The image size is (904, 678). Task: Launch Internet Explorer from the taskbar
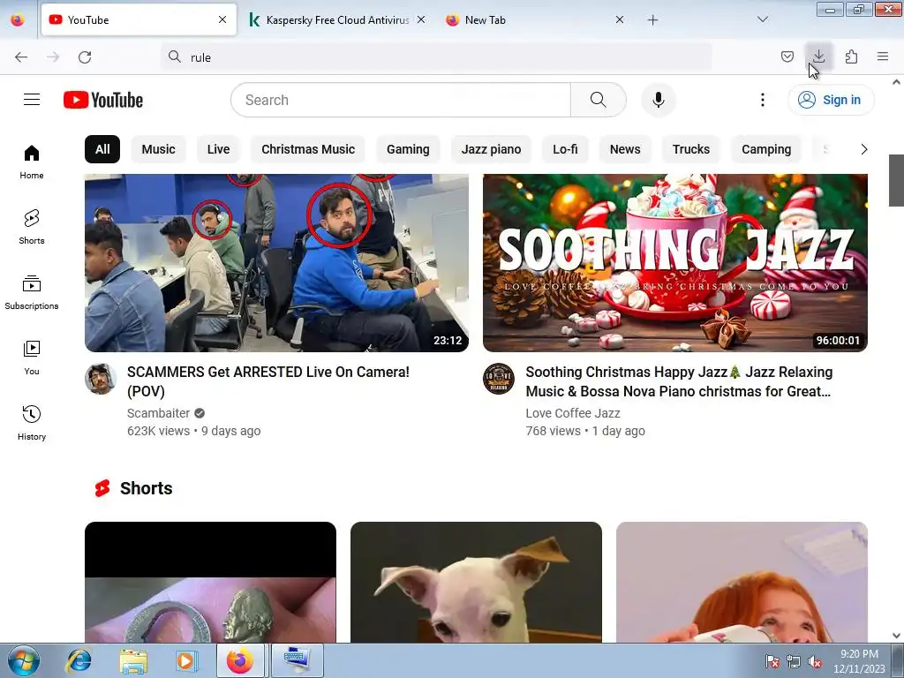[x=79, y=660]
